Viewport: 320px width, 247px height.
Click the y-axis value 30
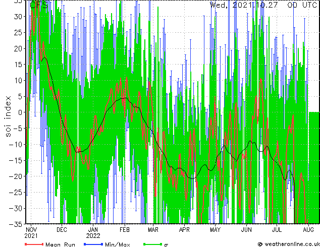click(18, 17)
